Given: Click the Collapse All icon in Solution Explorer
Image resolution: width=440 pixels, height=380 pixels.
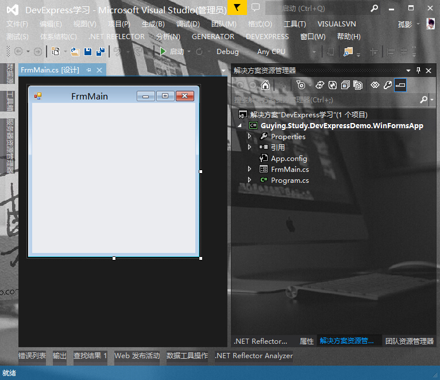Looking at the screenshot, I should pyautogui.click(x=345, y=85).
